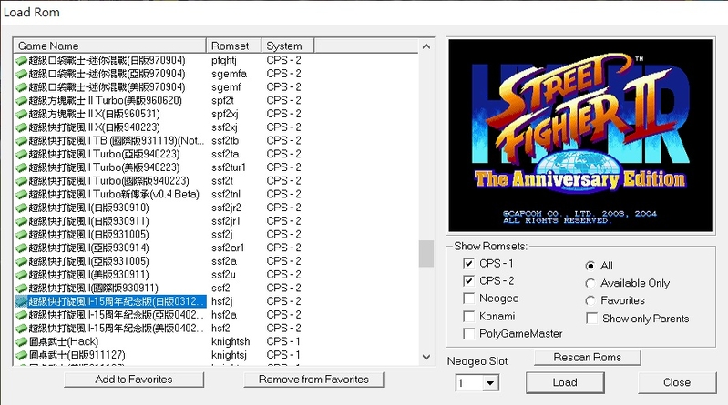This screenshot has width=728, height=405.
Task: Click Rescan Roms button
Action: [x=588, y=358]
